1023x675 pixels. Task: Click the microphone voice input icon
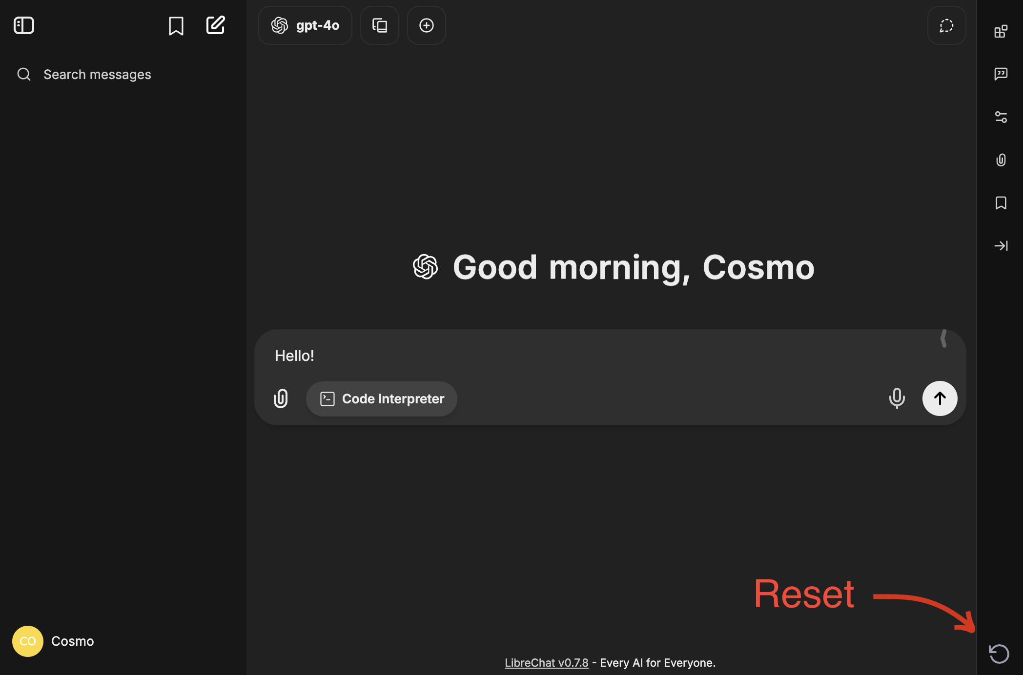point(897,398)
